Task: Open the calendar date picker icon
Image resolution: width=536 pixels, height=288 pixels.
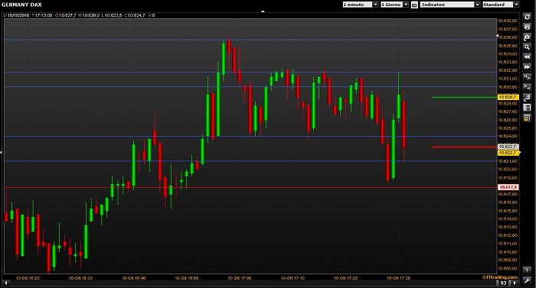Action: [414, 5]
